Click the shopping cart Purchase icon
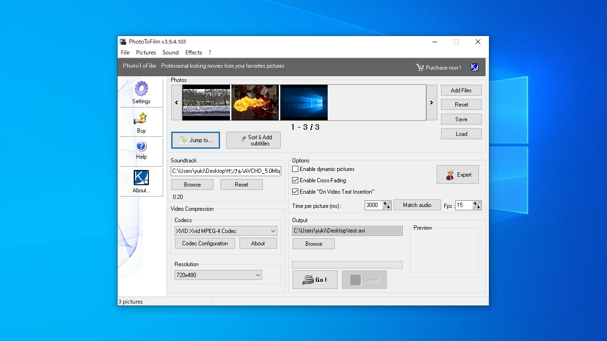607x341 pixels. click(x=420, y=67)
